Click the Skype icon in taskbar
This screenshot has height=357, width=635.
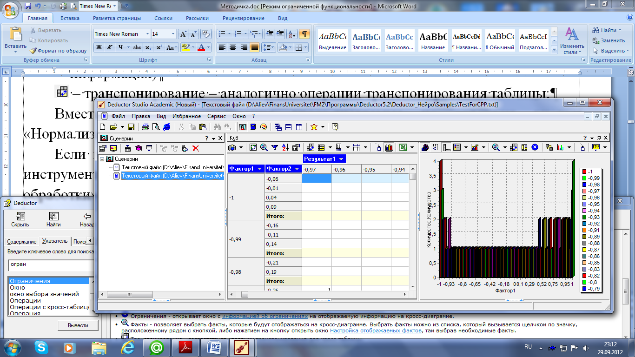point(42,347)
